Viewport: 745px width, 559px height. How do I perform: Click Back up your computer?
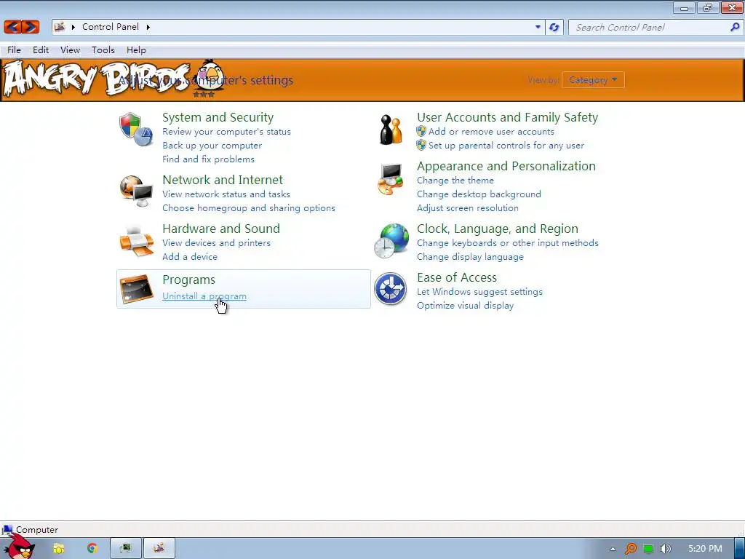pyautogui.click(x=212, y=146)
